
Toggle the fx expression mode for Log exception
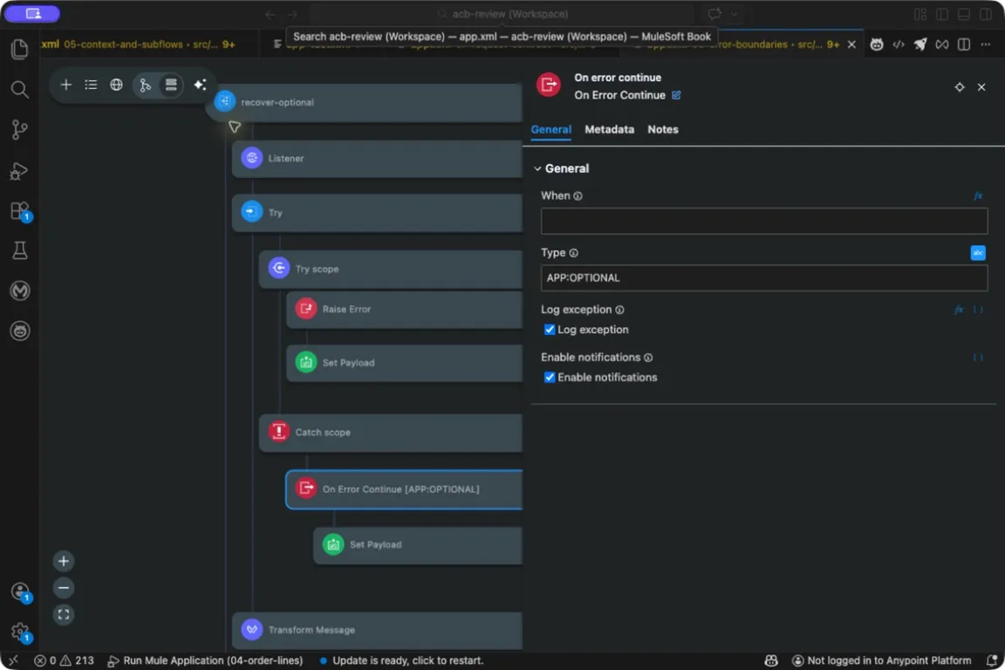coord(959,310)
